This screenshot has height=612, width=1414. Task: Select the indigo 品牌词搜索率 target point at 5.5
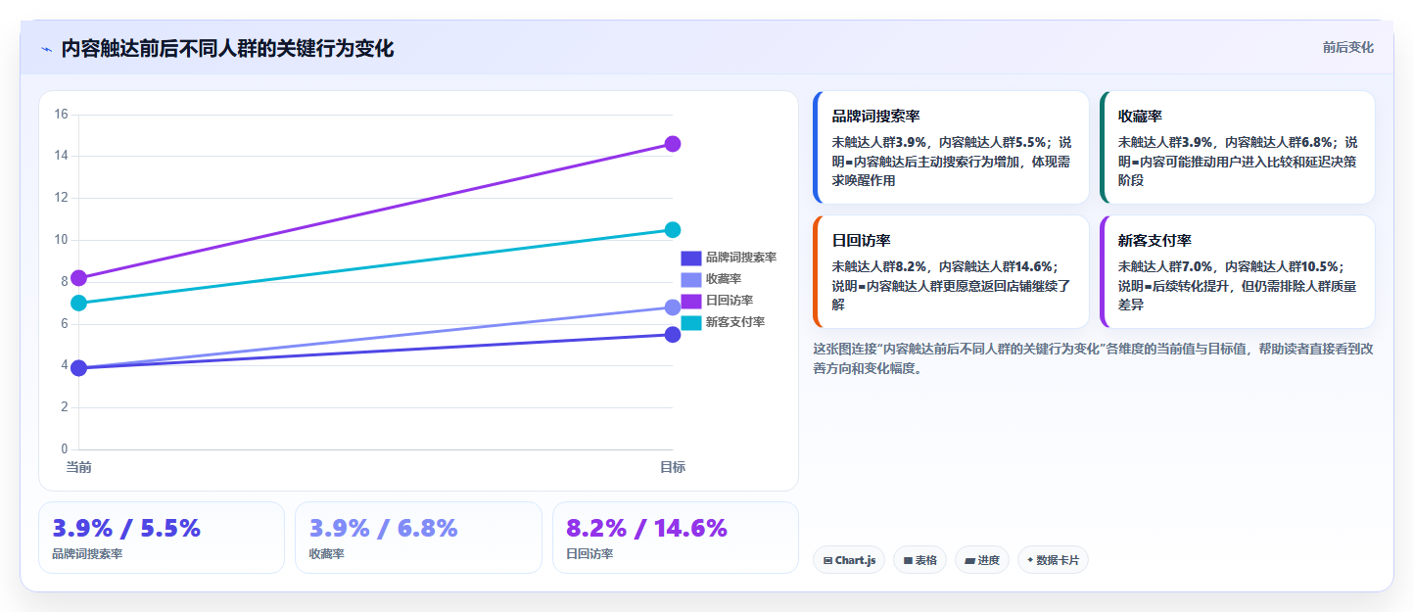pyautogui.click(x=673, y=335)
